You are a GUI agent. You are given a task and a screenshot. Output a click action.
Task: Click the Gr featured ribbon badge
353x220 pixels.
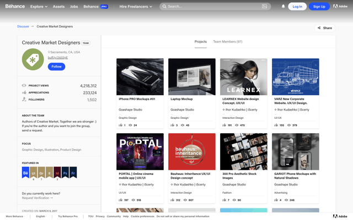pyautogui.click(x=41, y=172)
